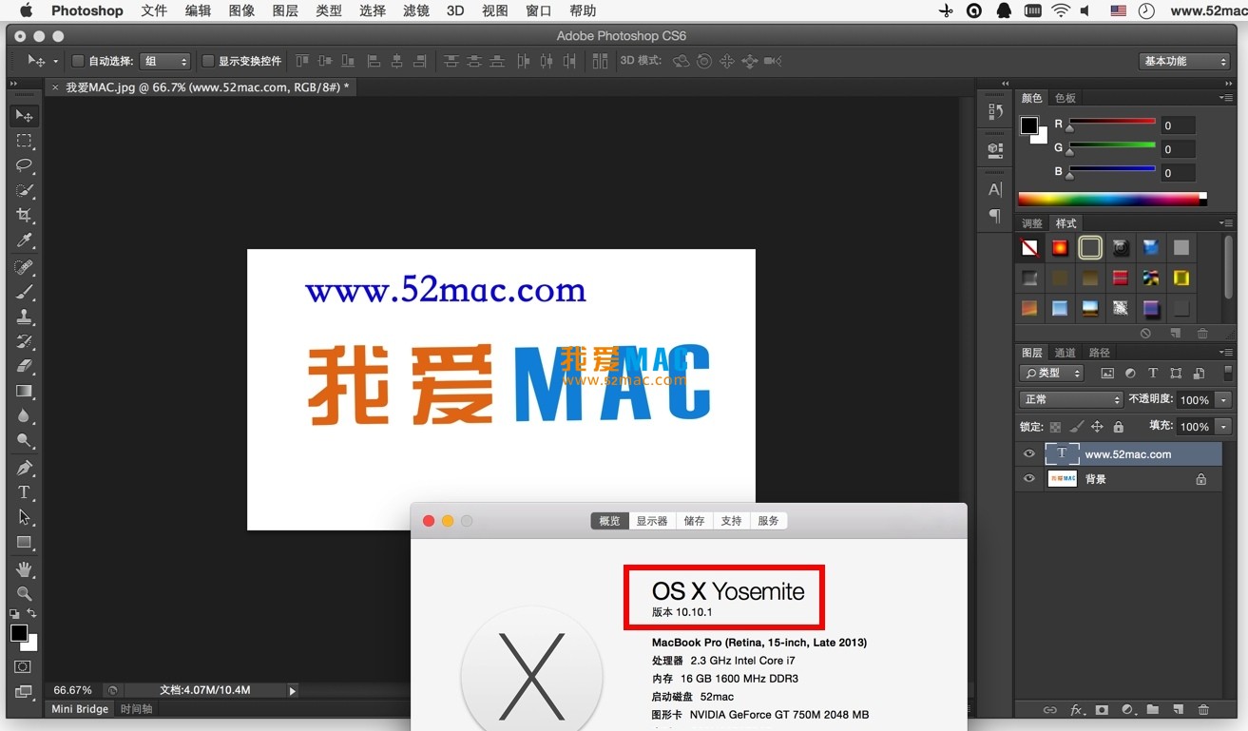Switch to the 通道 panel tab
This screenshot has height=731, width=1248.
1065,352
